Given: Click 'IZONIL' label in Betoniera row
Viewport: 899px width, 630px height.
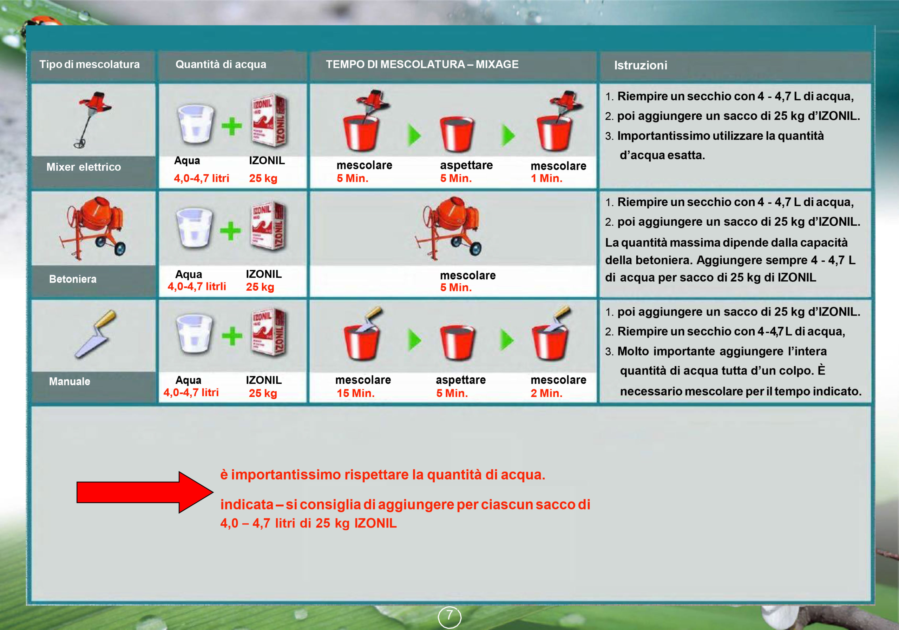Looking at the screenshot, I should pyautogui.click(x=263, y=274).
